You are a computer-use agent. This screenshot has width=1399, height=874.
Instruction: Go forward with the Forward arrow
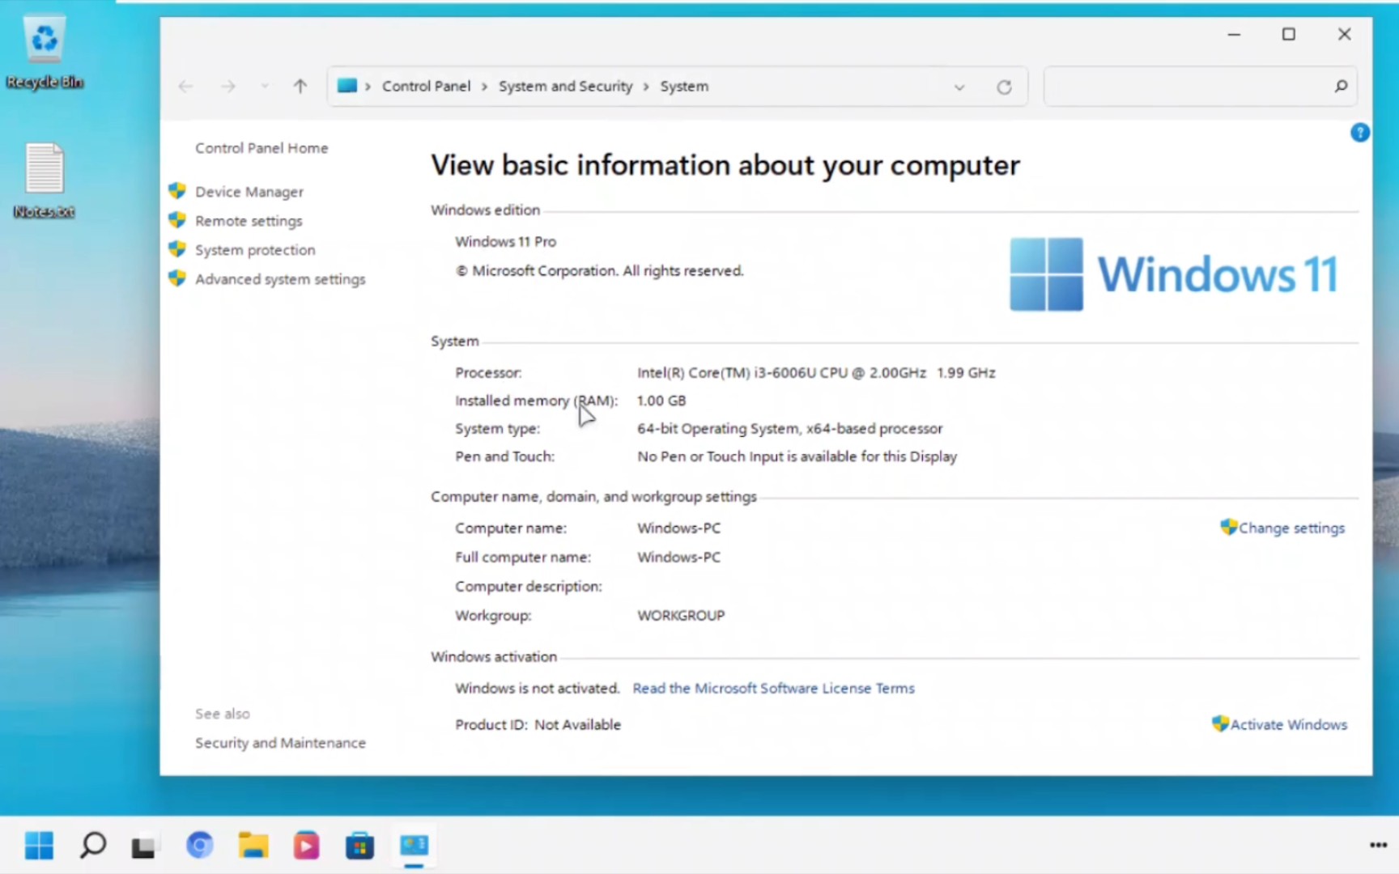pyautogui.click(x=228, y=86)
